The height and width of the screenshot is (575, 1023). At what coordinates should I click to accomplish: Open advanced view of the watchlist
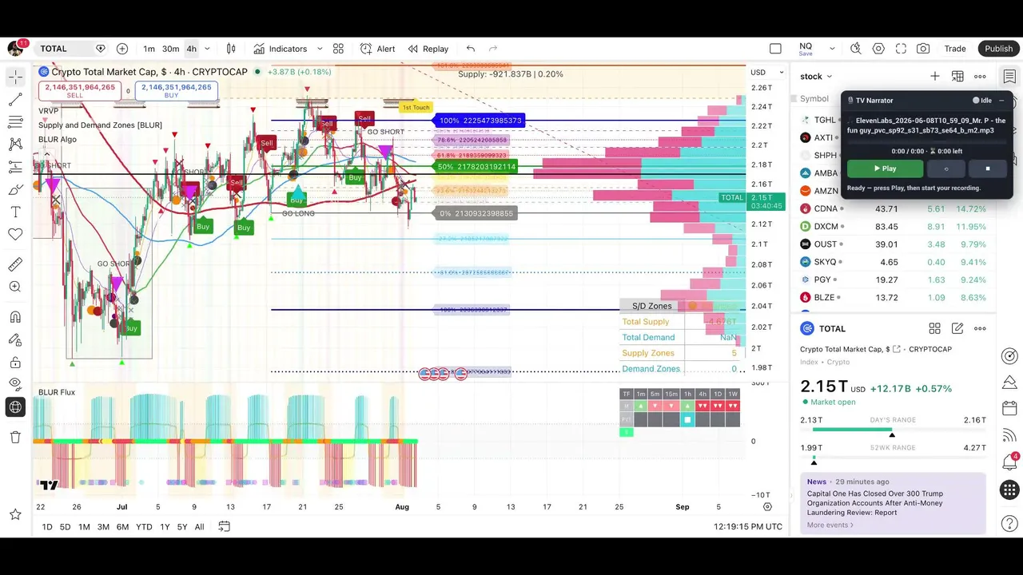(x=957, y=77)
